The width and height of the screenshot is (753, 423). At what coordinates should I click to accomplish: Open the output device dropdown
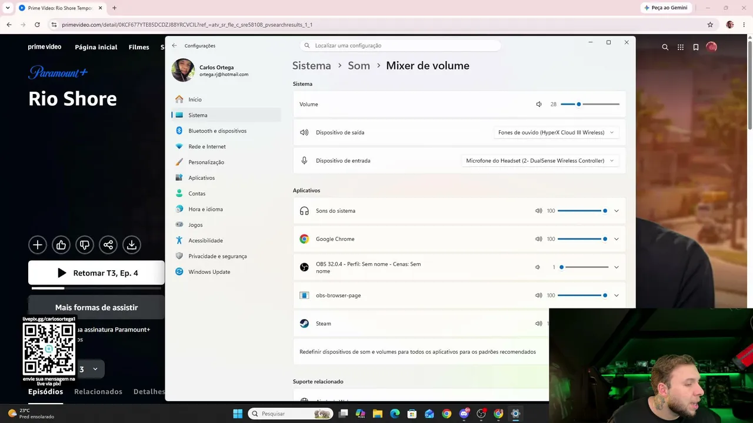(557, 133)
